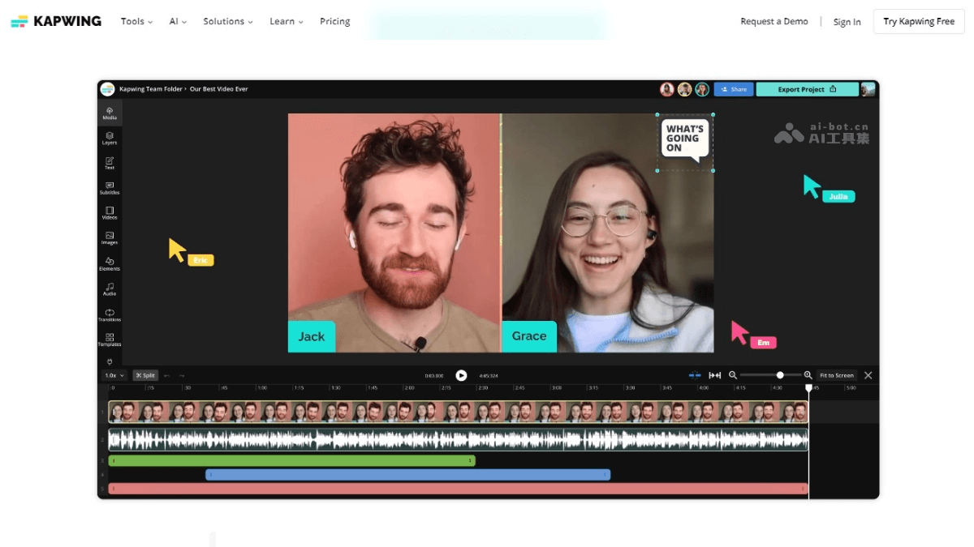Expand the Solutions menu dropdown
Viewport: 974px width, 547px height.
pos(227,22)
